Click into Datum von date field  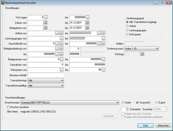click(36, 23)
